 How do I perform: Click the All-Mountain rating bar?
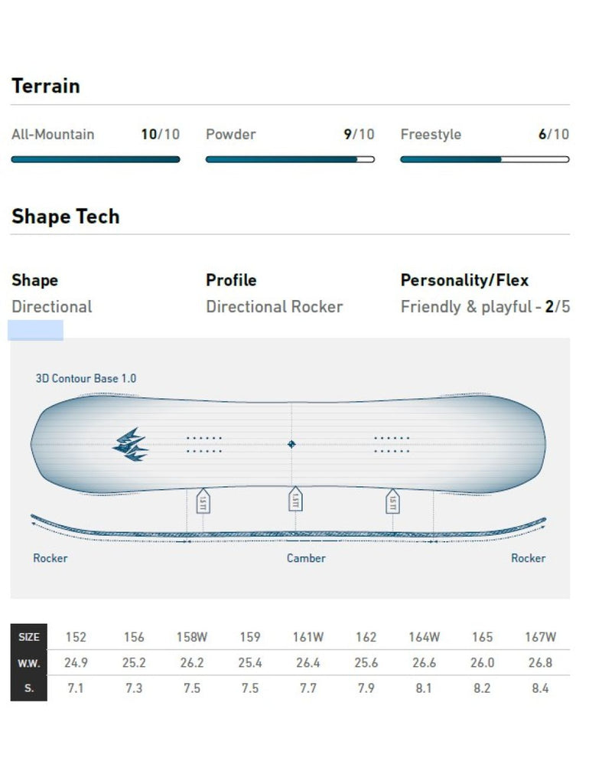(96, 159)
